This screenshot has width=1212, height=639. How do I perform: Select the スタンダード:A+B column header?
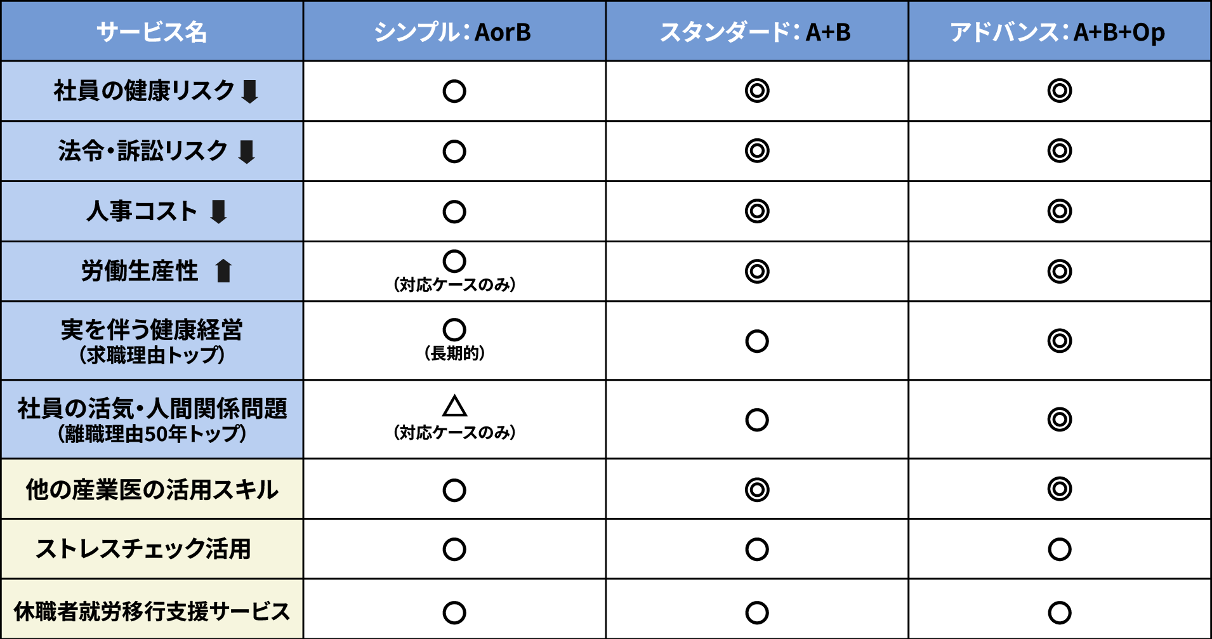756,32
